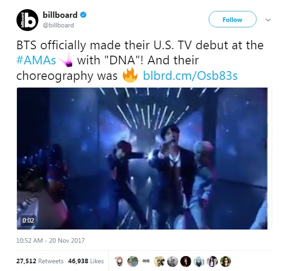Image resolution: width=289 pixels, height=271 pixels.
Task: Open the black-and-white photo liker avatar
Action: coord(173,261)
